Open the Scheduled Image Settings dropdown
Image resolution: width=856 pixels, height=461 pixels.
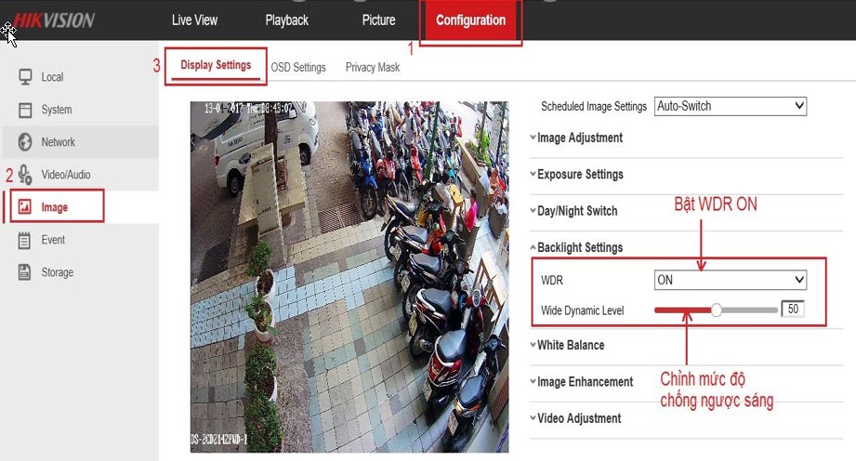730,107
